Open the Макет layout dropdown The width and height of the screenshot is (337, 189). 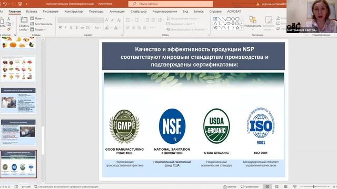point(37,18)
